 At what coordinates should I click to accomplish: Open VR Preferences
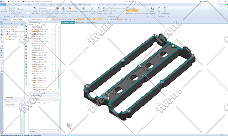[x=165, y=10]
